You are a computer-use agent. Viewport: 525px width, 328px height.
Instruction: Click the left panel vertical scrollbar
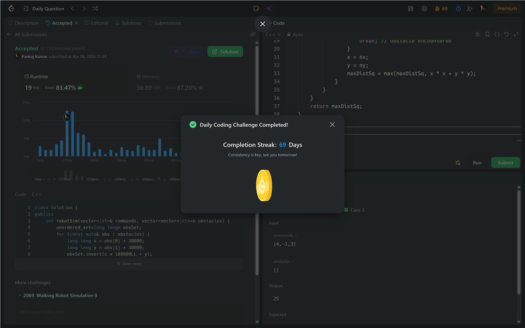pos(257,161)
